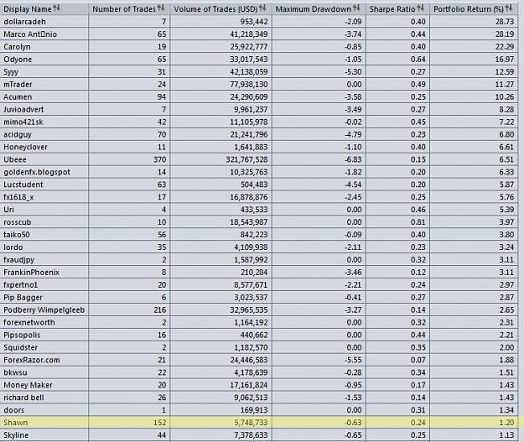
Task: Select the dollarcadeh row name
Action: (24, 22)
